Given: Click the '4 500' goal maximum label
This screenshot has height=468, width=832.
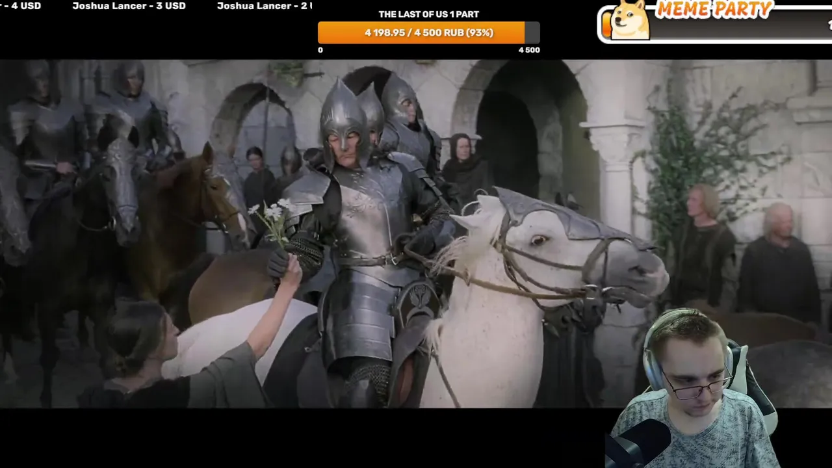Looking at the screenshot, I should [x=529, y=50].
